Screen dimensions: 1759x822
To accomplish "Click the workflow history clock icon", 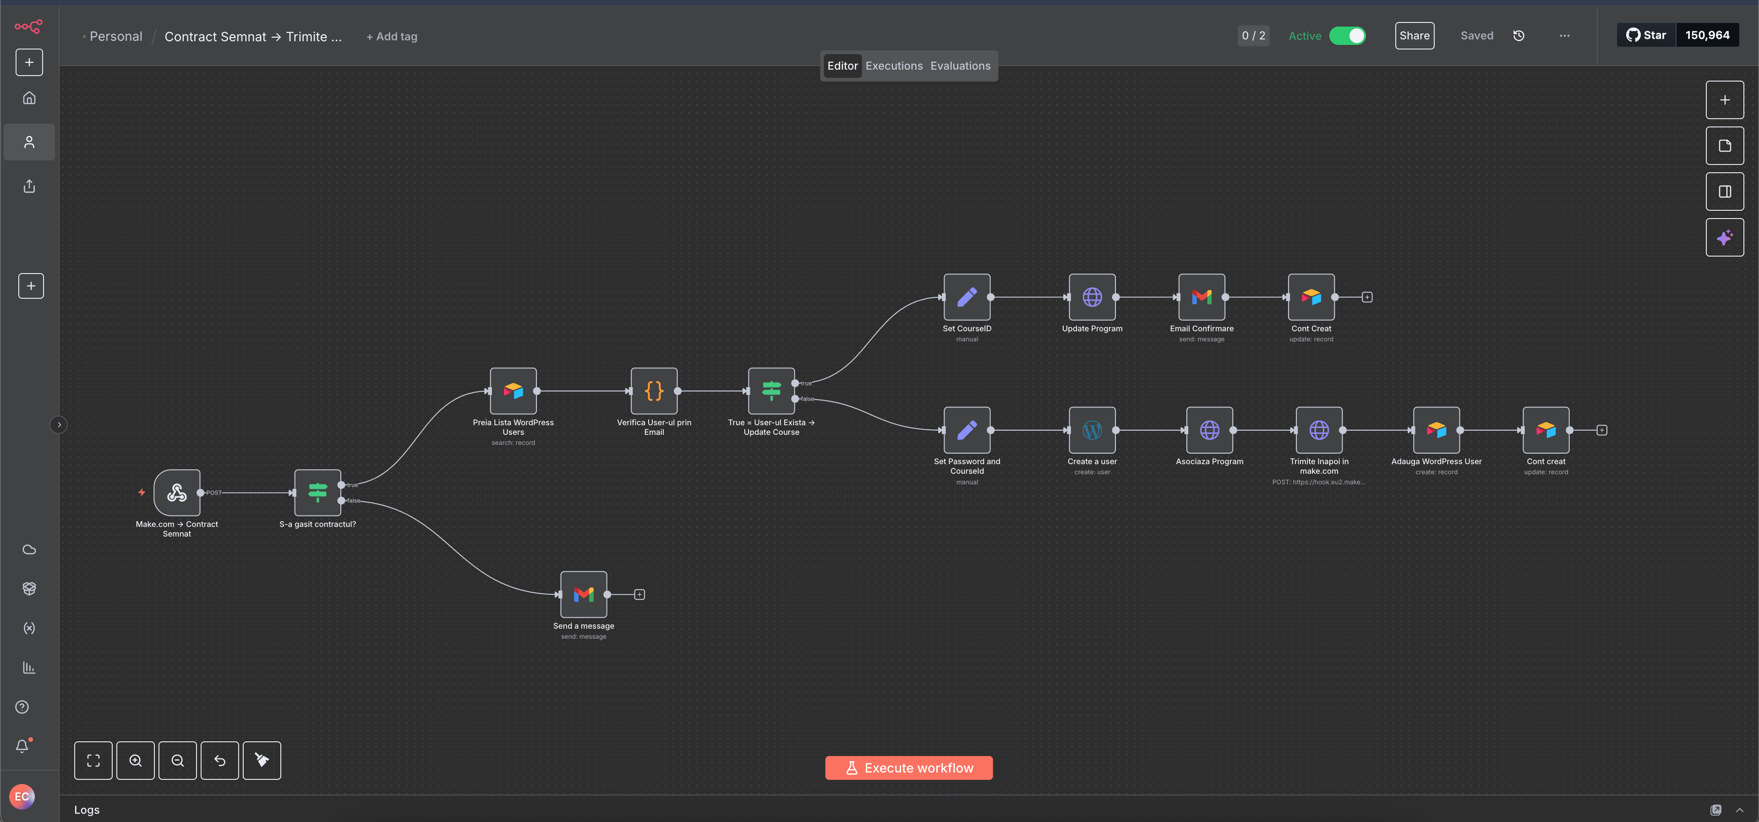I will pyautogui.click(x=1519, y=36).
